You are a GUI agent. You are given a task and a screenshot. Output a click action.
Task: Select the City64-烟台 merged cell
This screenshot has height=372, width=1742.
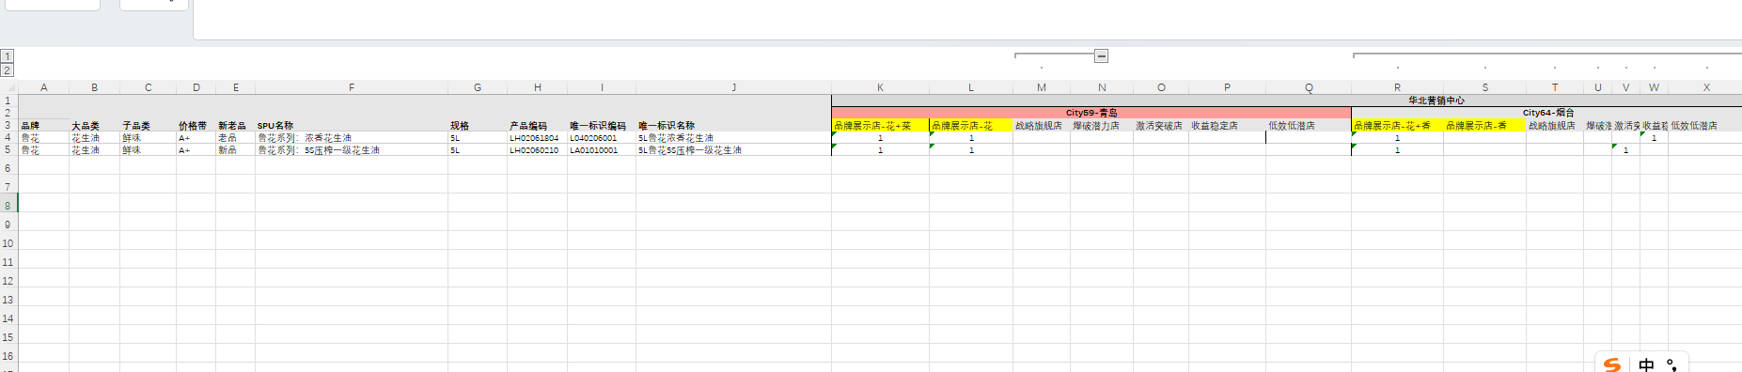pyautogui.click(x=1546, y=113)
